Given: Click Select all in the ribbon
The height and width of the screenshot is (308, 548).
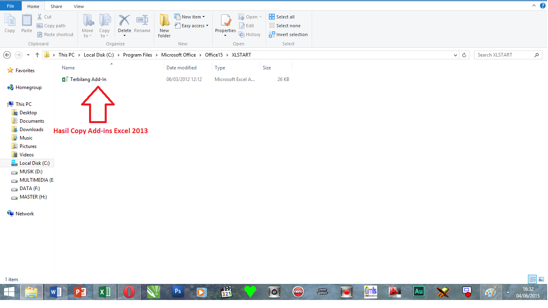Looking at the screenshot, I should click(282, 17).
